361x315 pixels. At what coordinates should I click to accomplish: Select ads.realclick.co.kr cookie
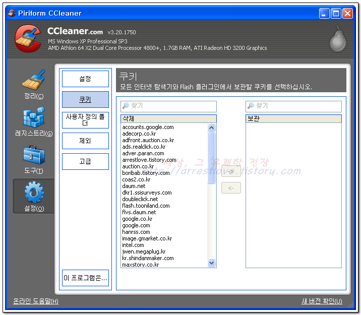pos(144,147)
